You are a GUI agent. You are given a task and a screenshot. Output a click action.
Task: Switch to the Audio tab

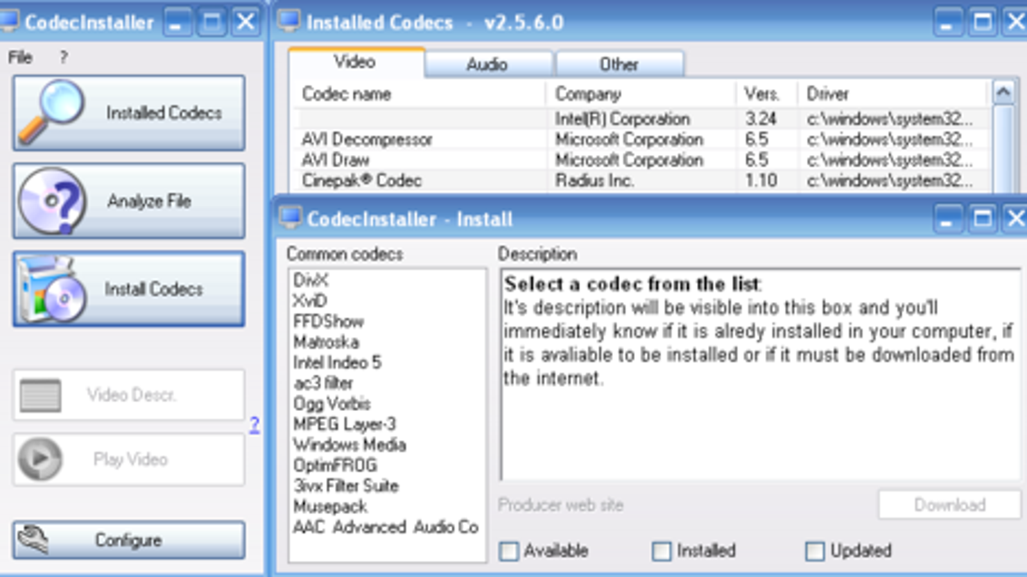tap(488, 64)
